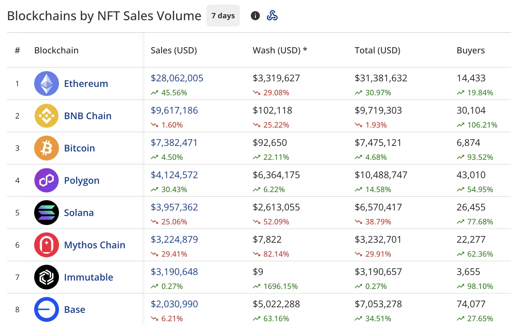
Task: Click the Bitcoin logo icon
Action: click(x=46, y=148)
